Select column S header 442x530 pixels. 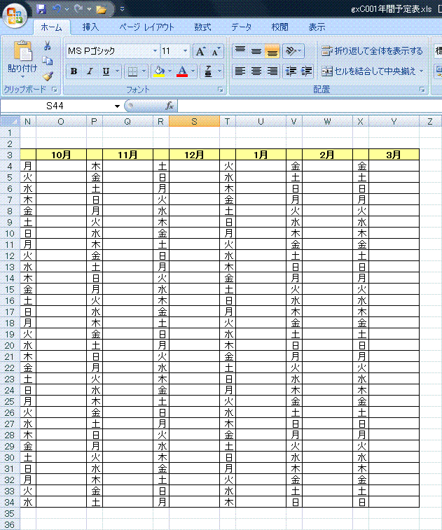click(194, 122)
